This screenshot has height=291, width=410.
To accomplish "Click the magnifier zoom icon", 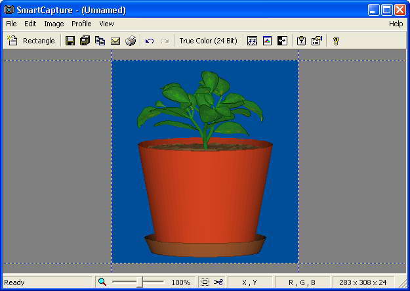I will pyautogui.click(x=102, y=282).
